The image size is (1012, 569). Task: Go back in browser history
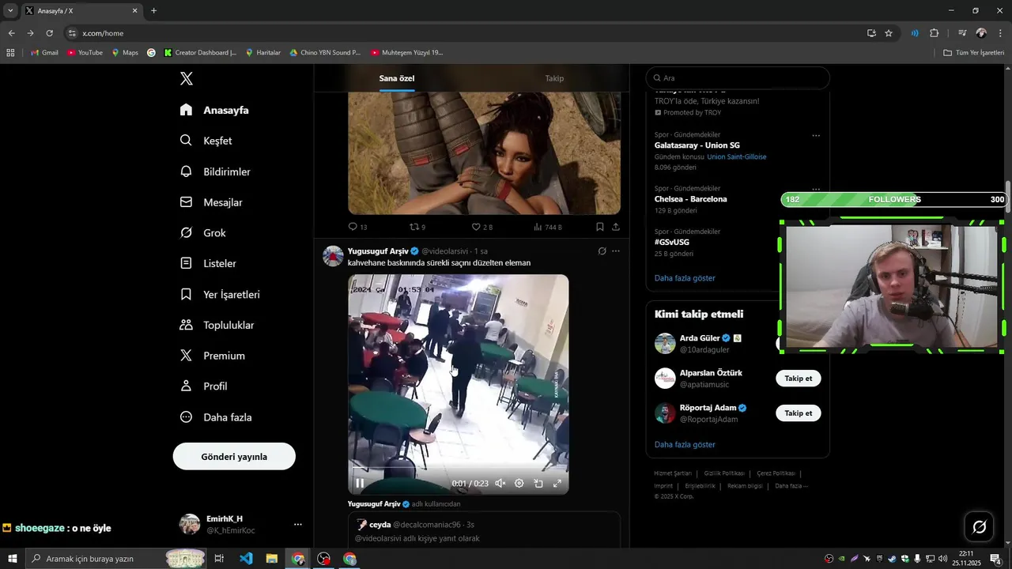[11, 33]
